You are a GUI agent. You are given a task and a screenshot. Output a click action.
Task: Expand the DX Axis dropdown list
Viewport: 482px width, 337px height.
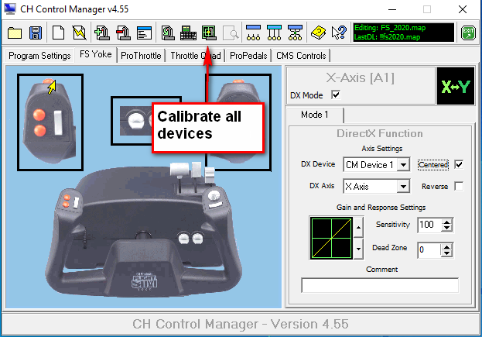(x=403, y=186)
